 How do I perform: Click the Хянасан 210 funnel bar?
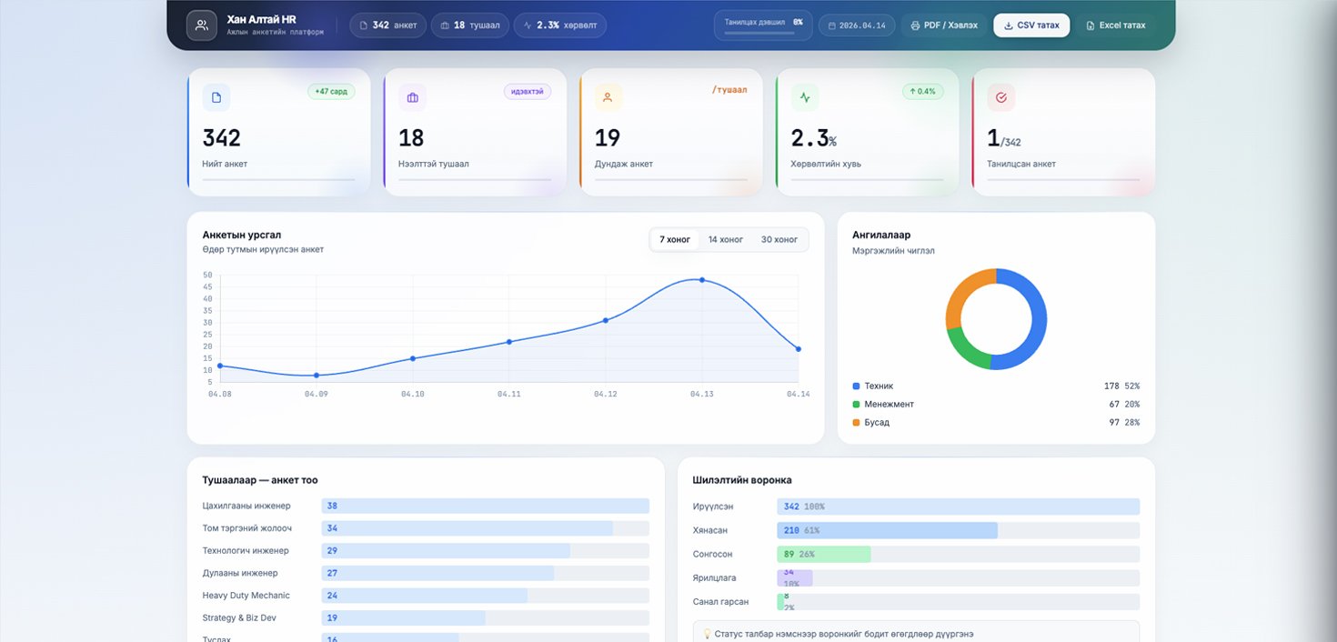tap(887, 530)
